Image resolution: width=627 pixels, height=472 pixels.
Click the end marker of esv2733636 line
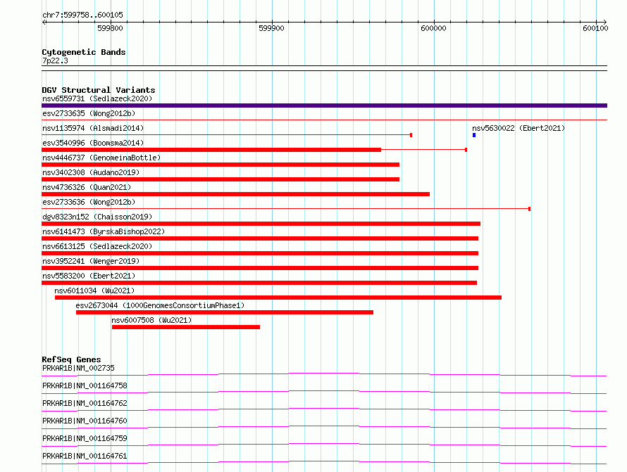[530, 209]
